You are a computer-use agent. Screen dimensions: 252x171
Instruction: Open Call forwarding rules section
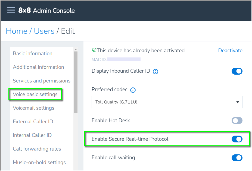37,149
